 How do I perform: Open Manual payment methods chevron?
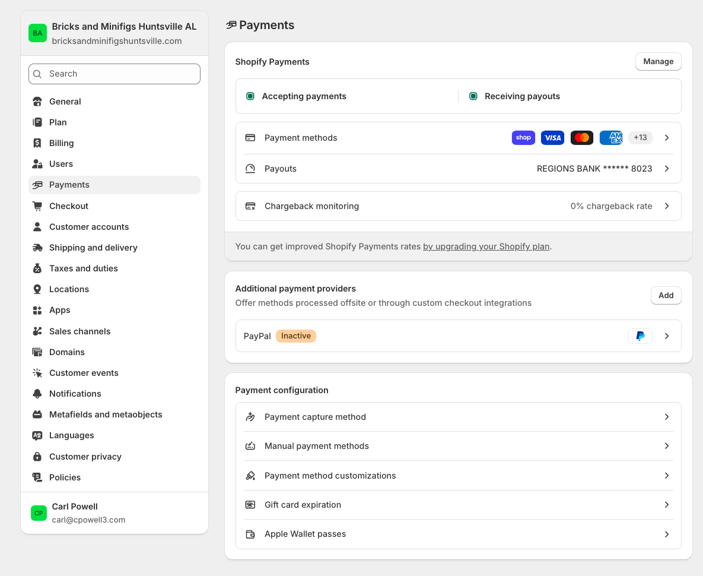tap(667, 446)
